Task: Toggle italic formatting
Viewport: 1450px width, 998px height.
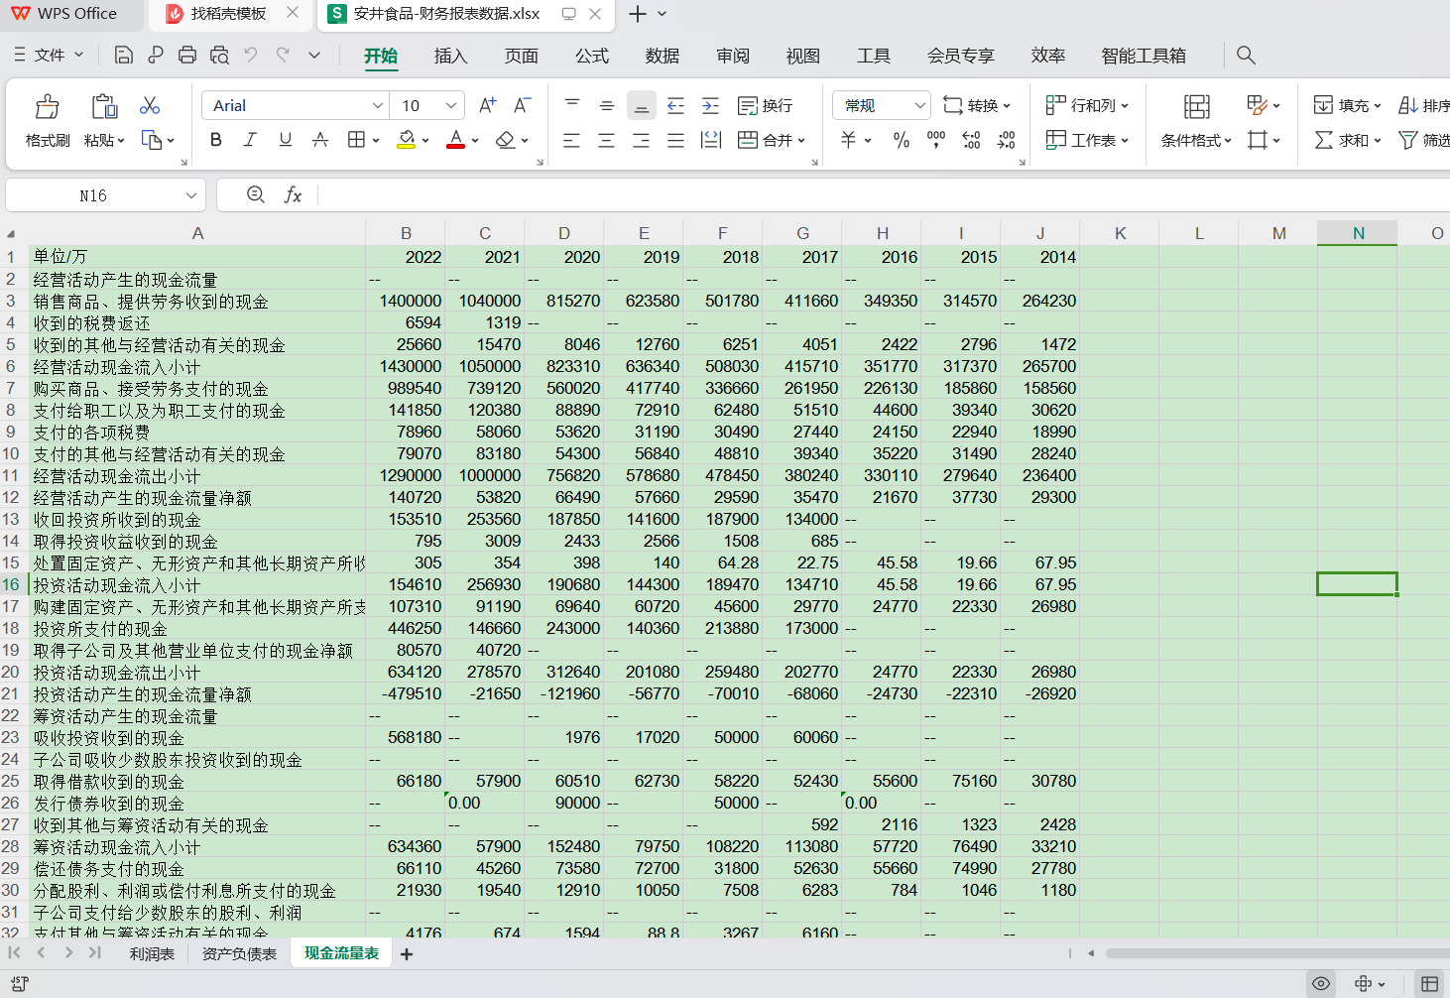Action: point(250,140)
